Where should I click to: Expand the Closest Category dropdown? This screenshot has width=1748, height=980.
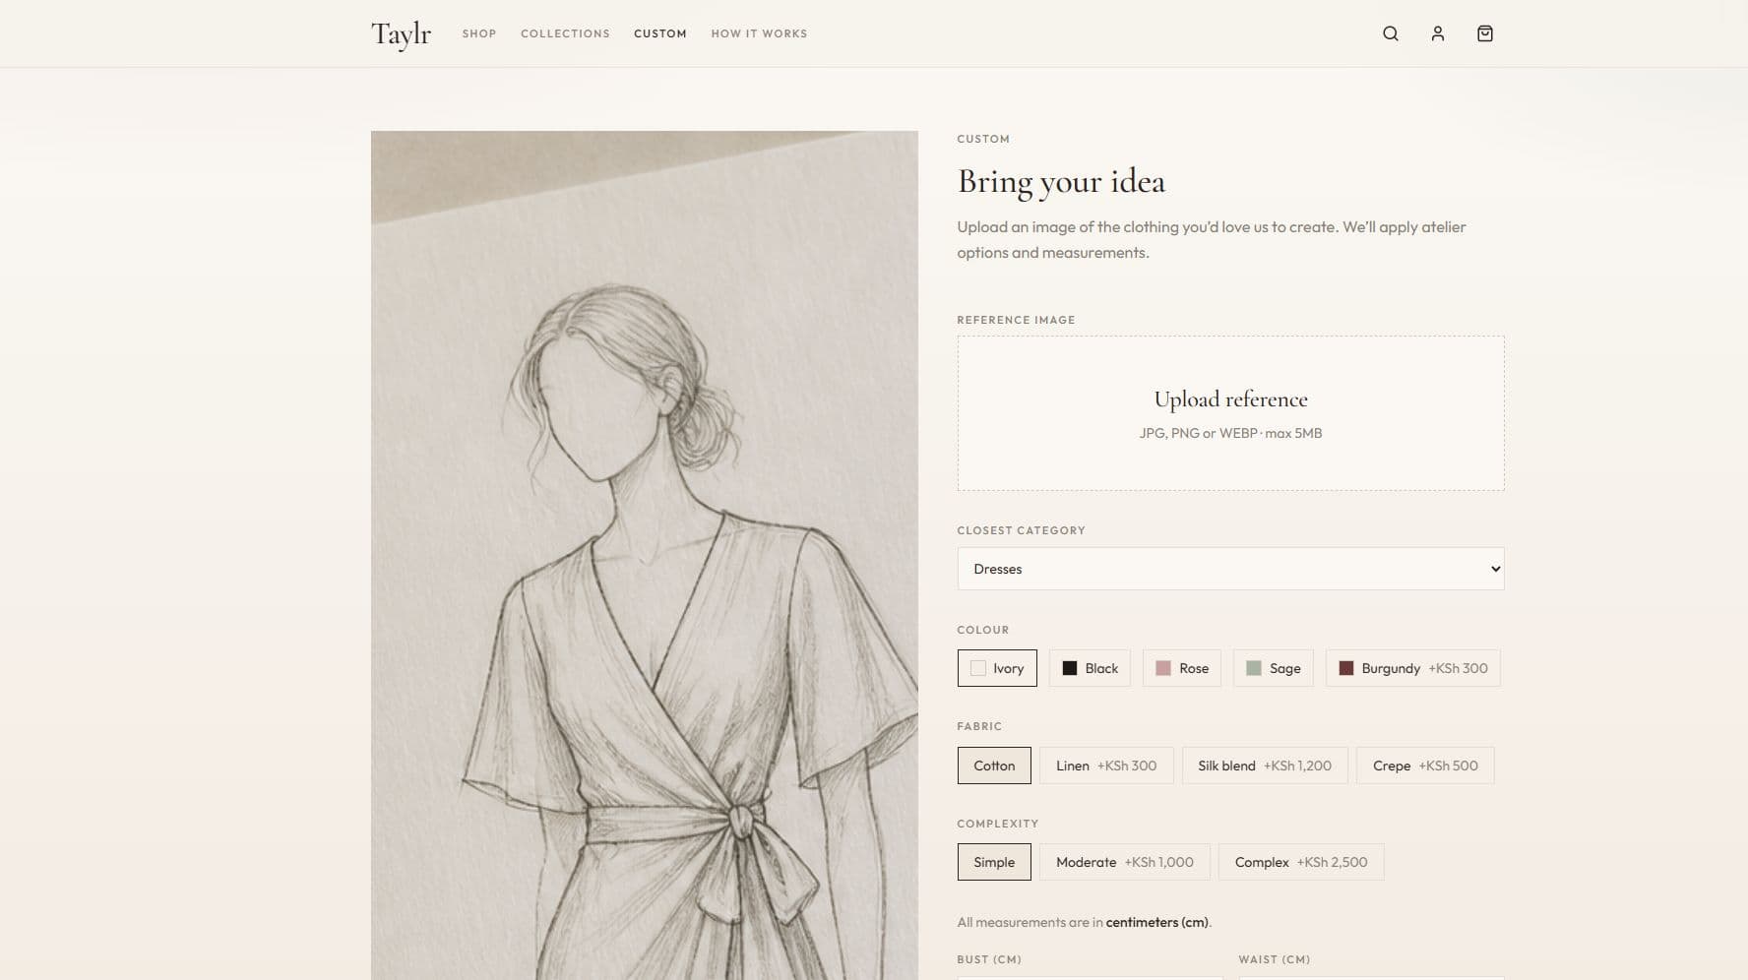click(x=1230, y=569)
